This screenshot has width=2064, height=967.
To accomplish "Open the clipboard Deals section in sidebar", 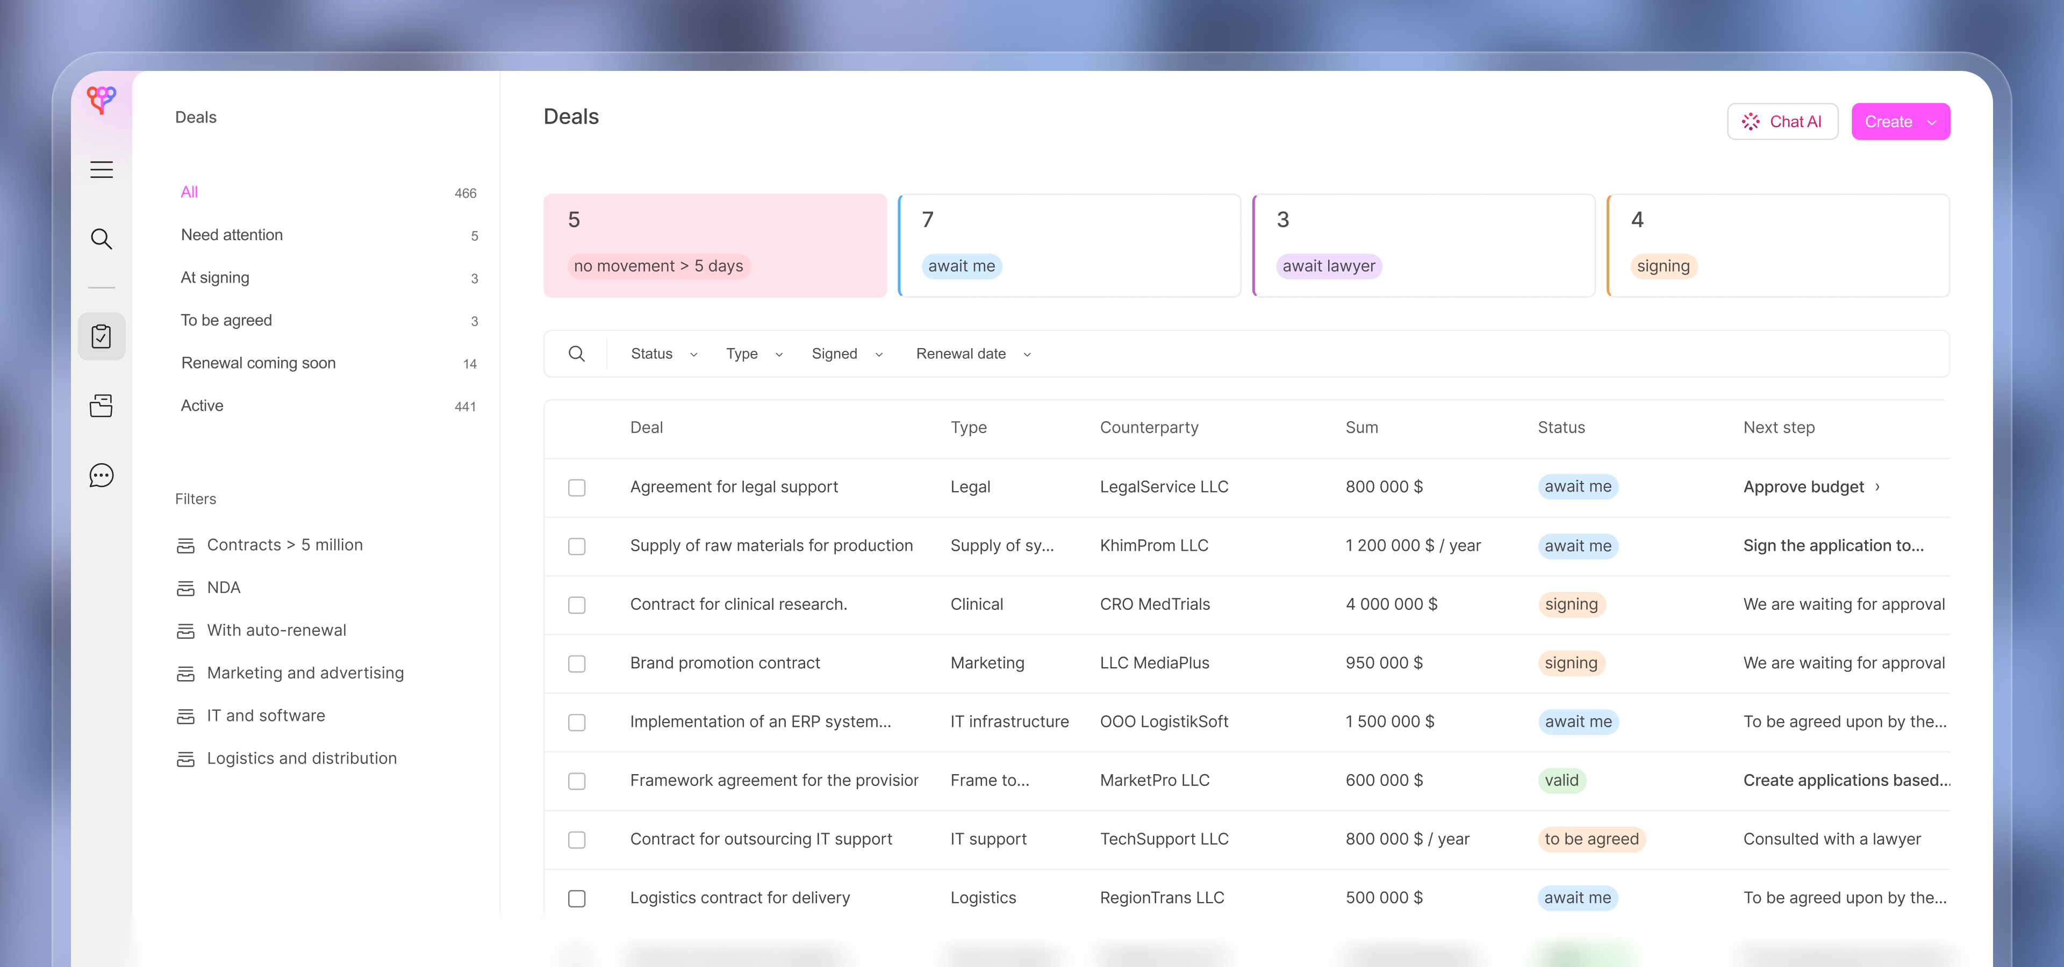I will pos(102,336).
